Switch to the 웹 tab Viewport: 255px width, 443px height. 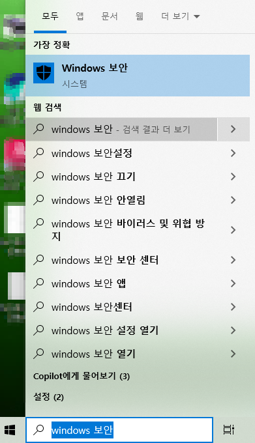[139, 16]
